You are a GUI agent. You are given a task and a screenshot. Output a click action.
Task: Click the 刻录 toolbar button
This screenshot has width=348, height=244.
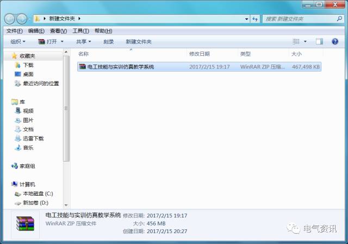click(x=109, y=41)
